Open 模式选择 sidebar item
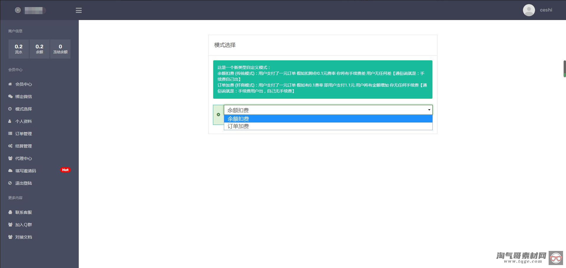The height and width of the screenshot is (268, 566). pyautogui.click(x=23, y=109)
